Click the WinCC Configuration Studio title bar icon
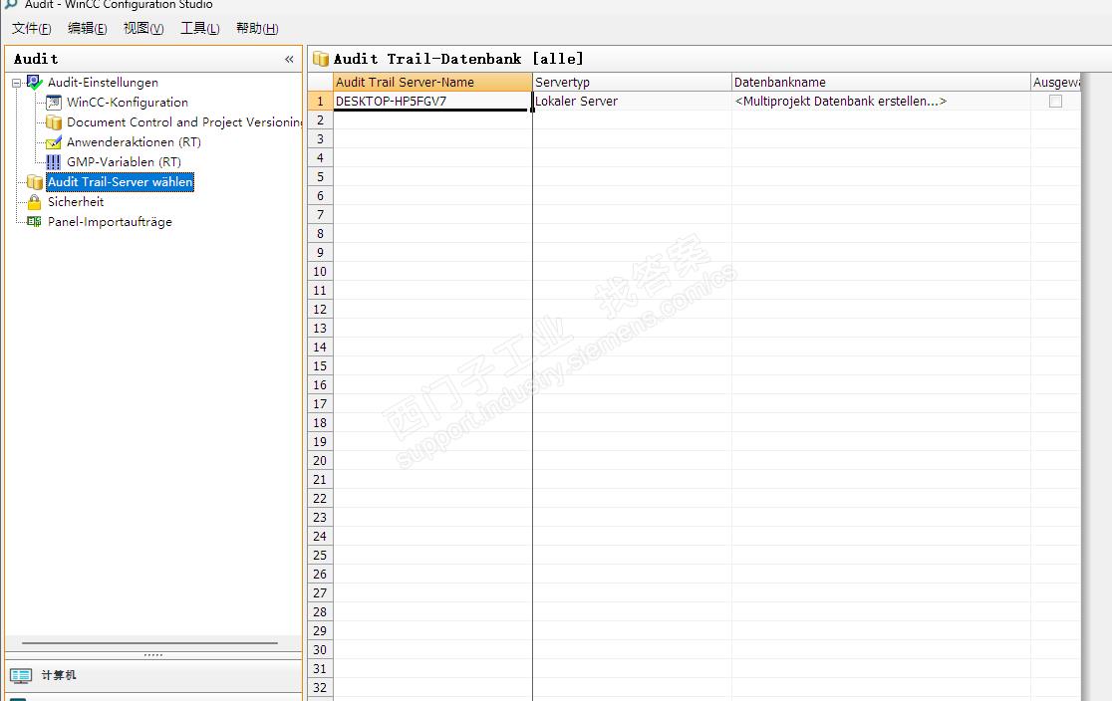 point(11,4)
